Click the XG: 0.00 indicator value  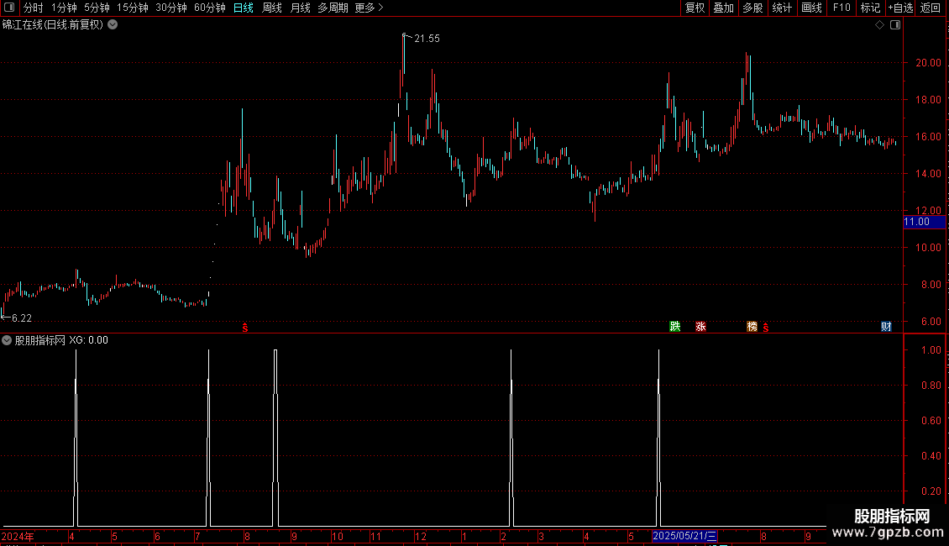click(89, 340)
